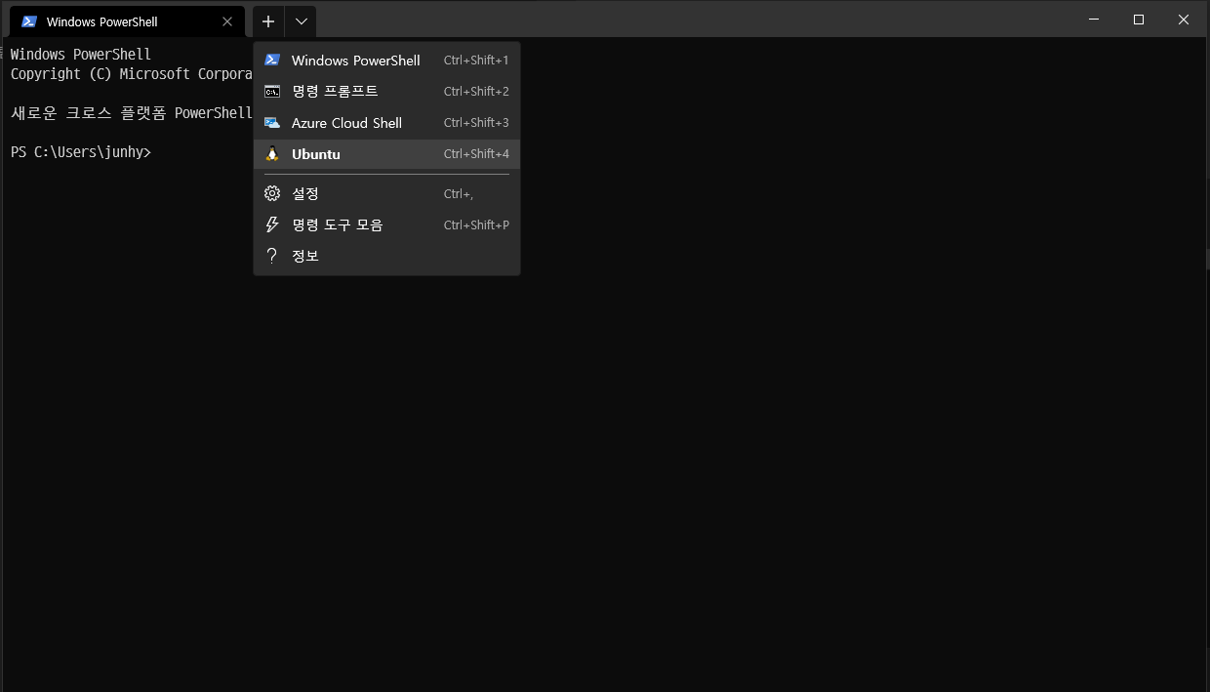
Task: Open Windows PowerShell profile from menu
Action: click(x=386, y=61)
